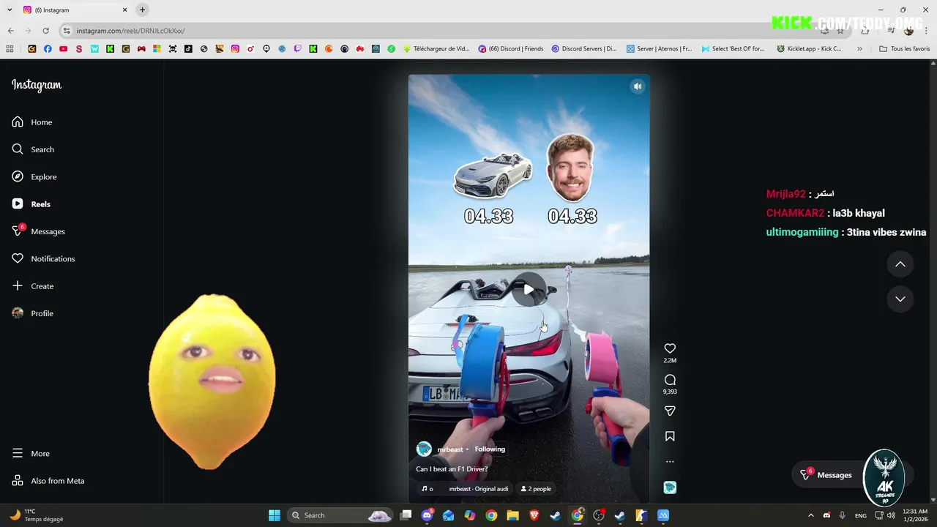Share the reel using paper plane icon
937x527 pixels.
point(670,411)
